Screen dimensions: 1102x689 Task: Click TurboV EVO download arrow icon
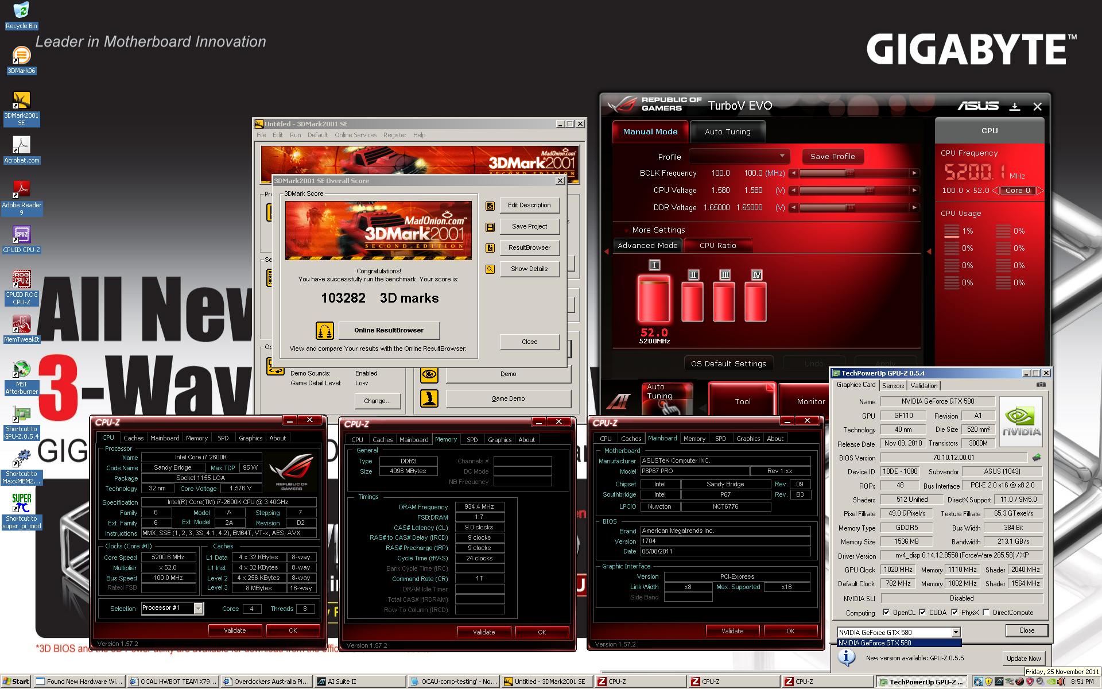click(x=1015, y=106)
